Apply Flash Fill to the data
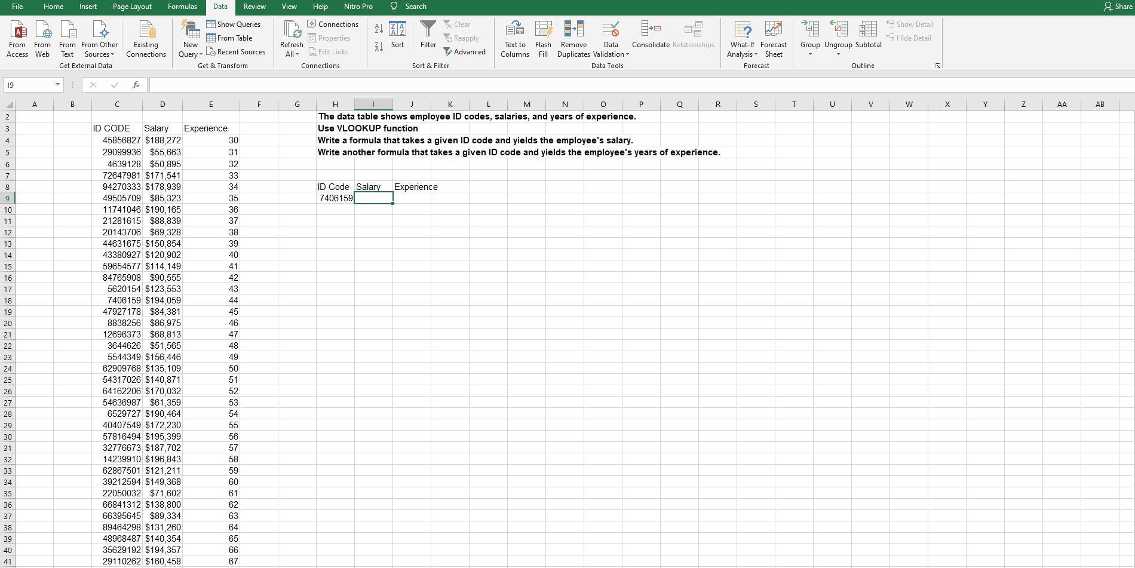Image resolution: width=1135 pixels, height=568 pixels. pyautogui.click(x=543, y=38)
